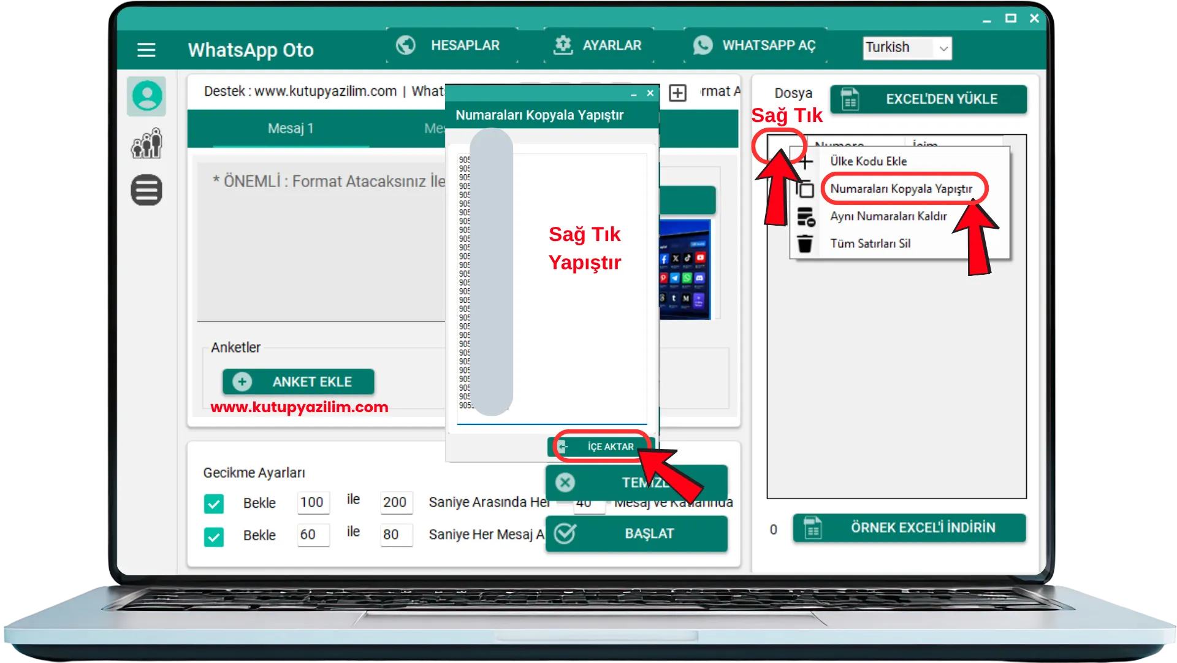Viewport: 1177px width, 663px height.
Task: Click the delay field showing 60
Action: [313, 535]
